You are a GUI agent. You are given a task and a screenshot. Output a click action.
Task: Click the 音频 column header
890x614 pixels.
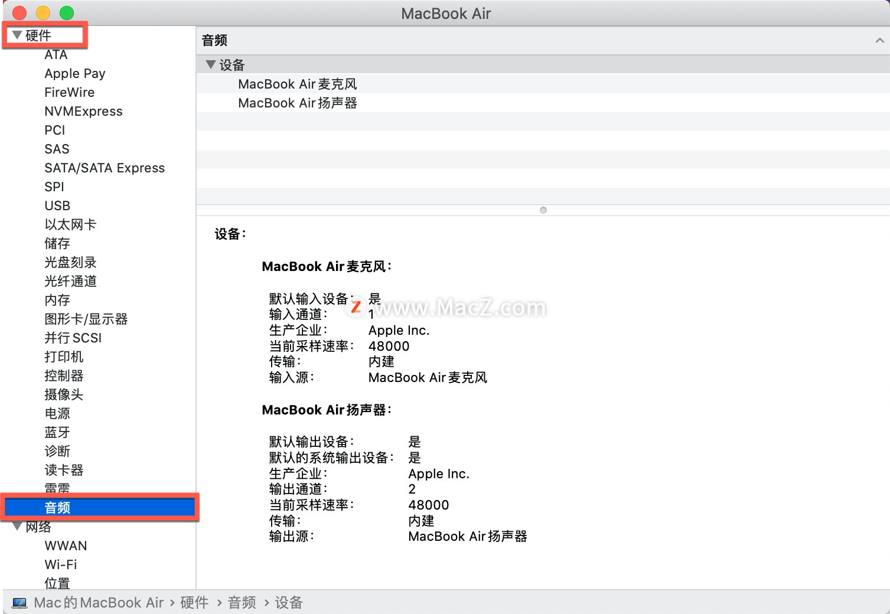click(x=543, y=40)
